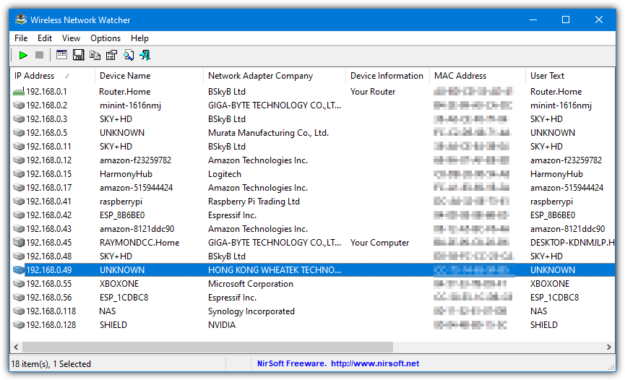Copy selected items toolbar icon
625x380 pixels.
coord(95,55)
